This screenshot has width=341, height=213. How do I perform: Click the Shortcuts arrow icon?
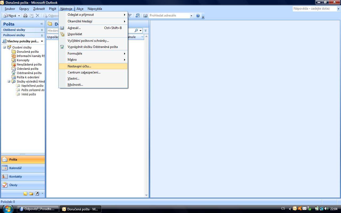(x=37, y=194)
